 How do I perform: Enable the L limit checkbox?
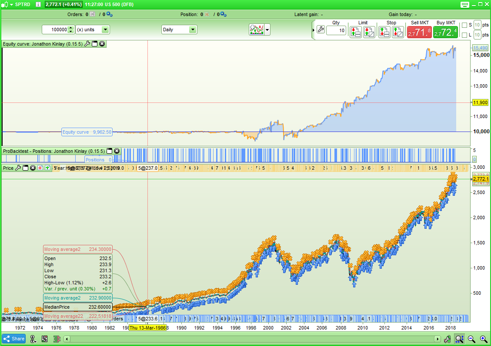click(x=464, y=35)
